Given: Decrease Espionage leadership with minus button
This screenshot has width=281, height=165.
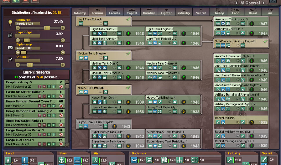Looking at the screenshot, I should click(x=18, y=40).
